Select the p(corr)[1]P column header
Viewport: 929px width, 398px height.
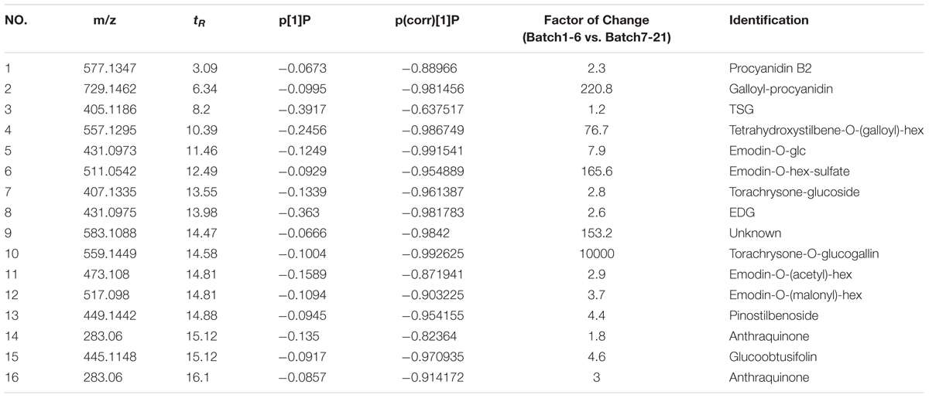[420, 21]
